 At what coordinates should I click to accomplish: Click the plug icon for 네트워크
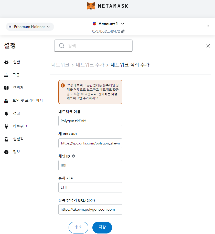point(6,126)
